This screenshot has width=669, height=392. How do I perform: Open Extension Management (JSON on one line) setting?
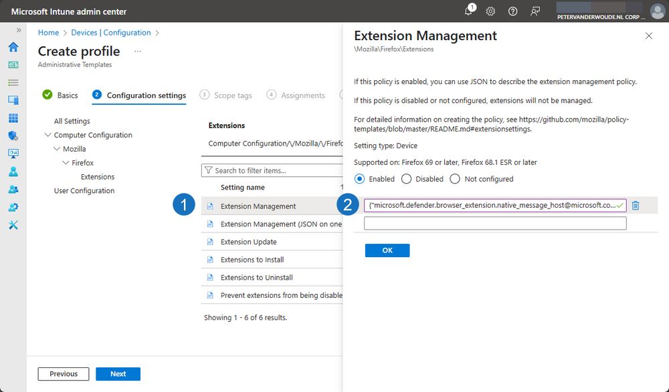[x=281, y=224]
